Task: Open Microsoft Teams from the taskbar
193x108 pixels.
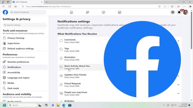Action: (52, 105)
